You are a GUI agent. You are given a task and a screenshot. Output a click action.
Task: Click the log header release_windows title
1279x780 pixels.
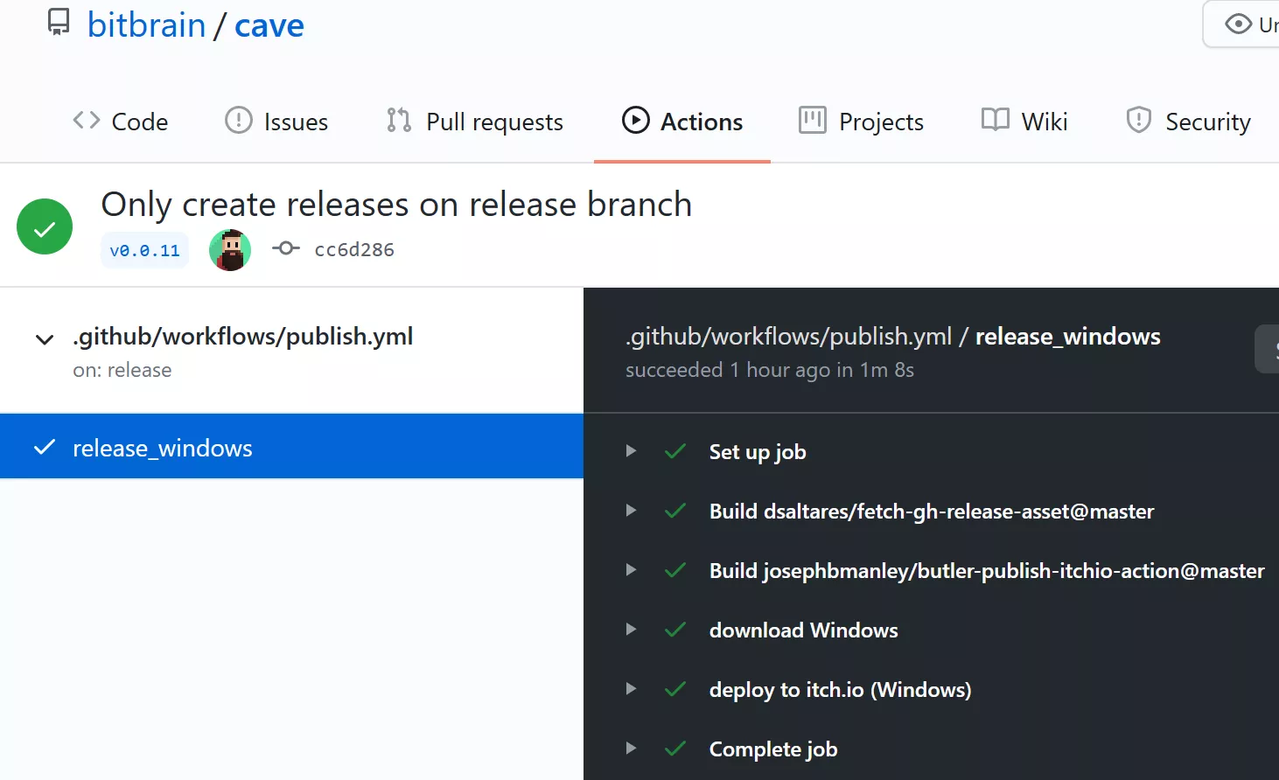(x=1068, y=337)
